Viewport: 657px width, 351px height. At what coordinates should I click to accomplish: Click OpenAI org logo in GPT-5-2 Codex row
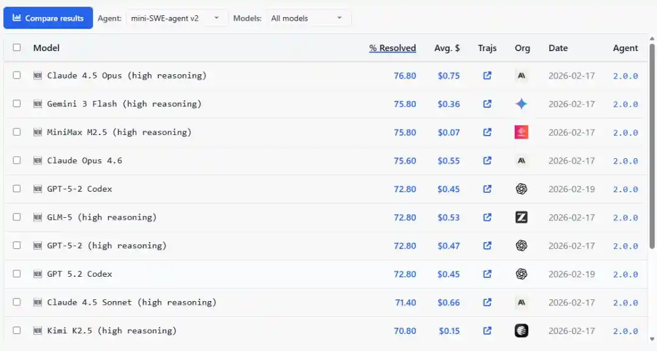(x=521, y=189)
